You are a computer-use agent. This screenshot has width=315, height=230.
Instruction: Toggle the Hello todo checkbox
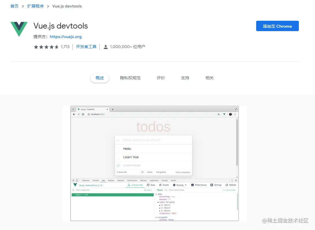point(118,149)
